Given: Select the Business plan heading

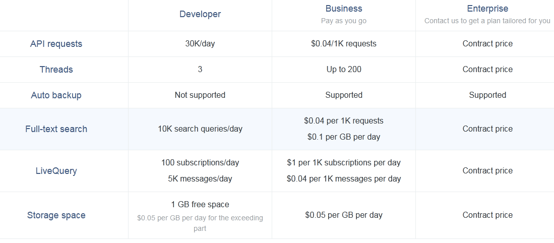Looking at the screenshot, I should [344, 9].
